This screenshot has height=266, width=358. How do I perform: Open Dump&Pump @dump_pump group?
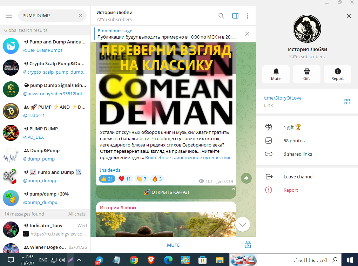point(45,155)
